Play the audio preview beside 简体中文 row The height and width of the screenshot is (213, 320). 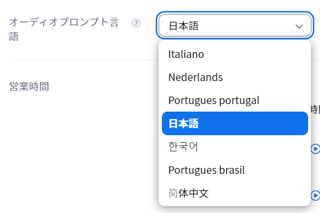point(316,195)
